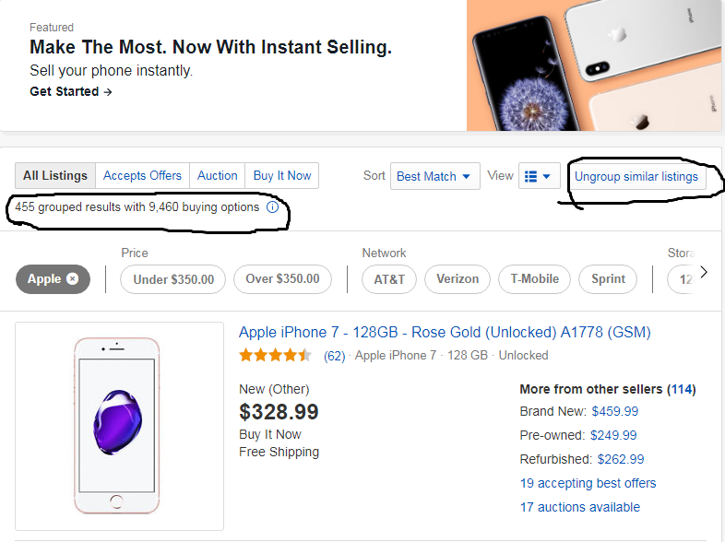Open the Best Match sort dropdown
Viewport: 725px width, 542px height.
tap(434, 176)
